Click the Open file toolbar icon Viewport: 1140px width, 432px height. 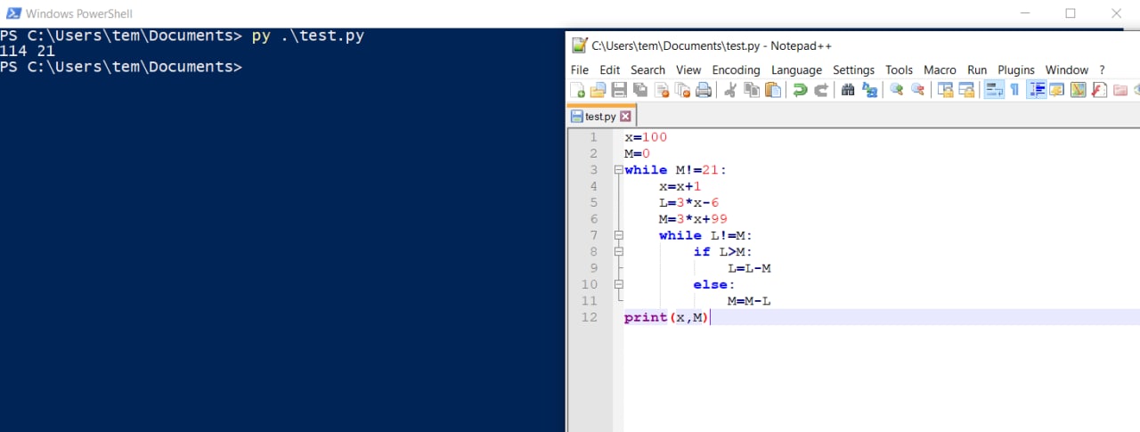pos(598,89)
